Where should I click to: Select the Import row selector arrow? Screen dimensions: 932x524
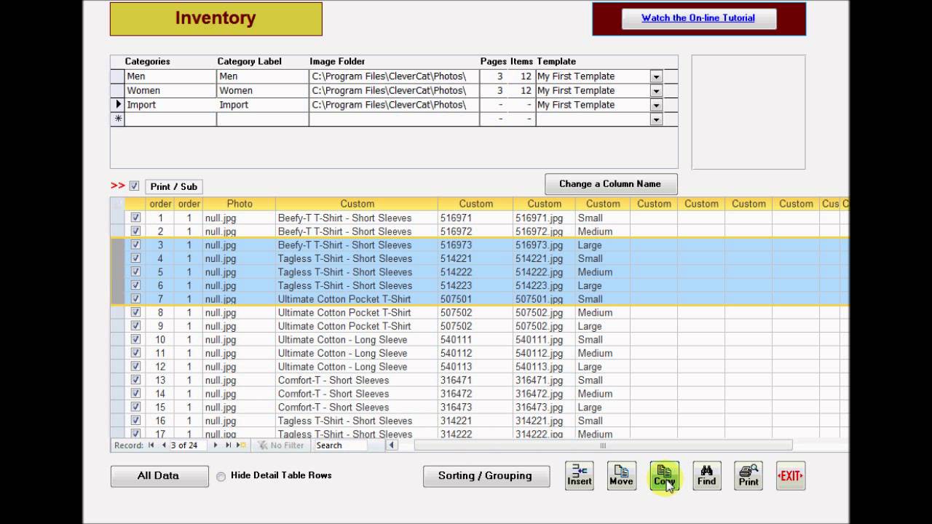point(117,105)
